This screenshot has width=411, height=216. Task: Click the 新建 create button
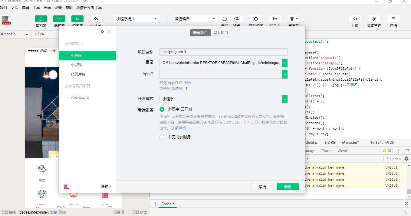point(288,187)
